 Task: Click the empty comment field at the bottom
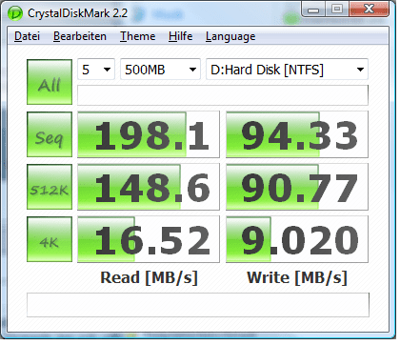198,305
